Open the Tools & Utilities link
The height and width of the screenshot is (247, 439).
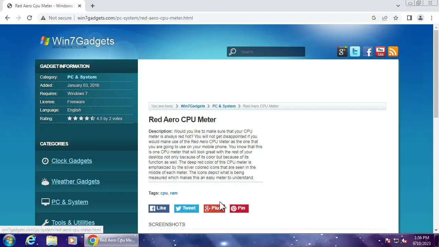pos(73,223)
